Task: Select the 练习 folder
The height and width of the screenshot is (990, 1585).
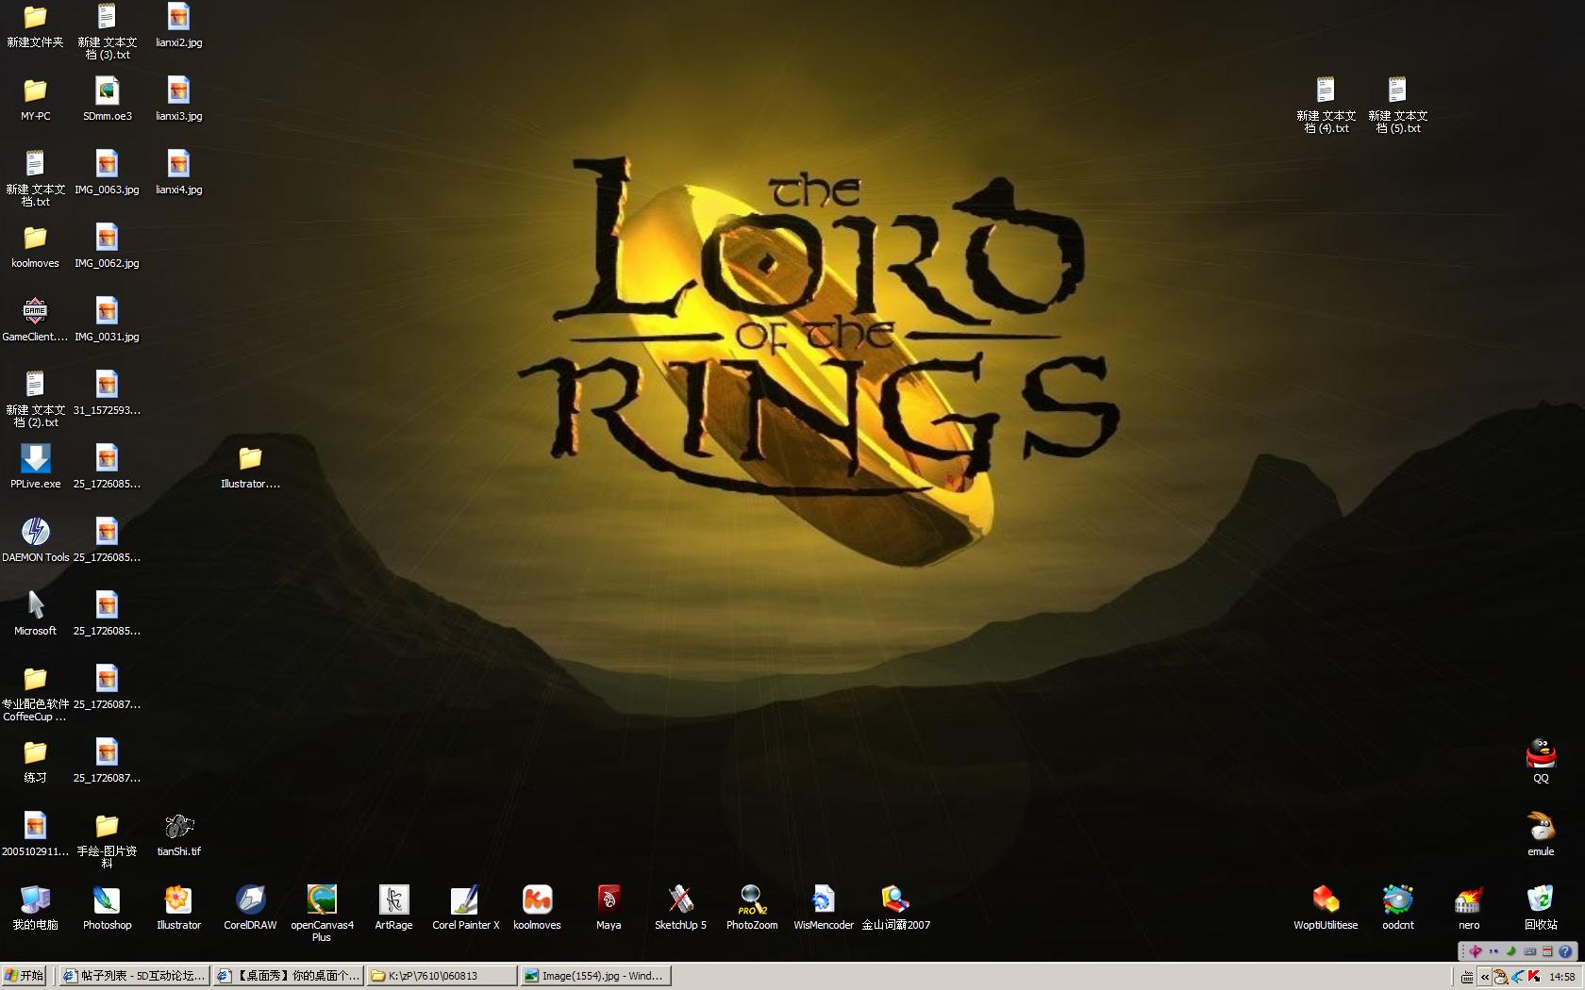Action: [35, 760]
